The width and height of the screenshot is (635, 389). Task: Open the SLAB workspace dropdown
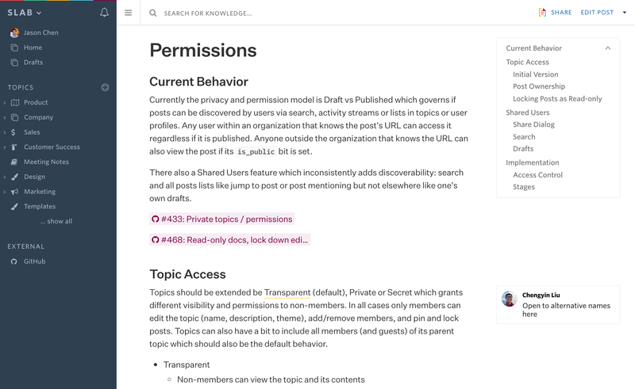click(25, 13)
